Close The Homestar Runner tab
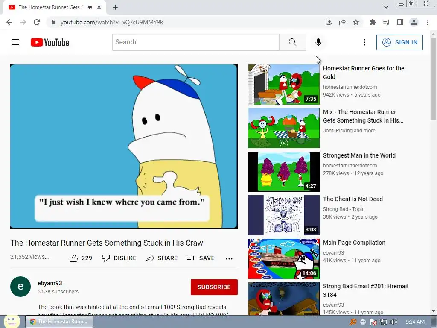The image size is (437, 328). pos(99,7)
